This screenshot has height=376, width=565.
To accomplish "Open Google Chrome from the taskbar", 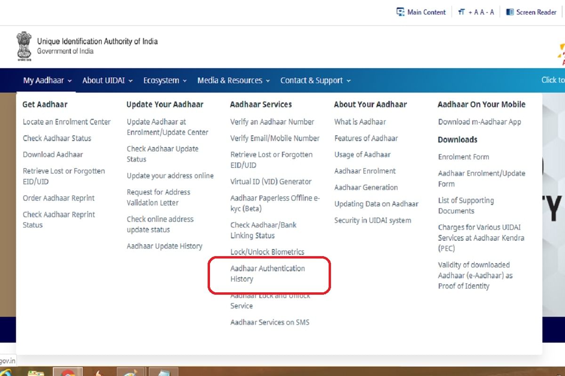I will 67,372.
